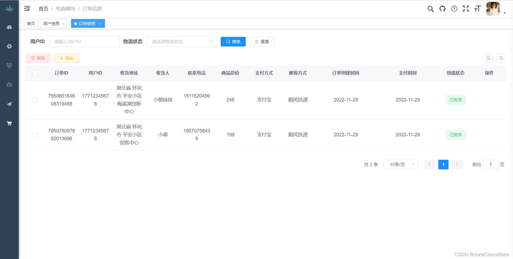Focus the page jump input field
The image size is (513, 259).
(490, 164)
